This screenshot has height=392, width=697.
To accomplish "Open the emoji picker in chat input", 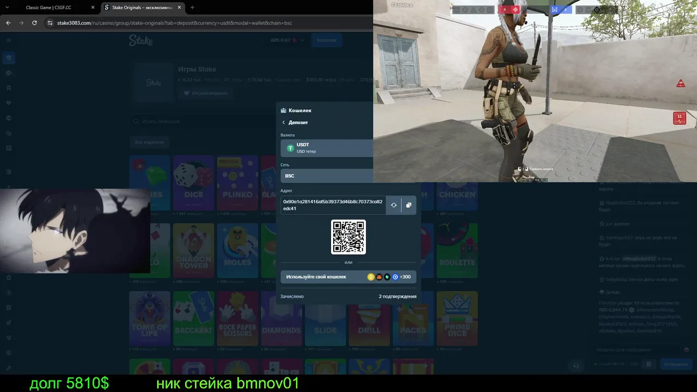I will coord(686,350).
